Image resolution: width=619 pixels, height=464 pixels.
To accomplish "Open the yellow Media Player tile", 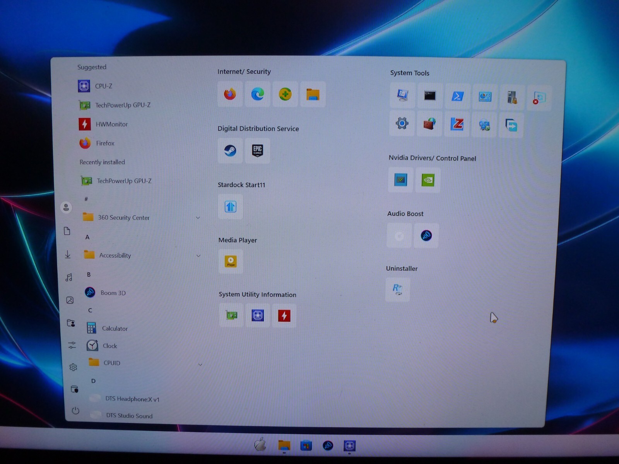I will pos(231,261).
